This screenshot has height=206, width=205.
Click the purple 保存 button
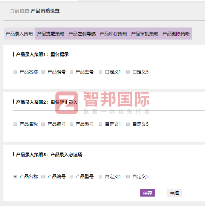click(148, 193)
